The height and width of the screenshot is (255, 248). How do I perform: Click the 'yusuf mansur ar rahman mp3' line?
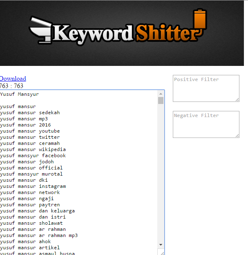(39, 235)
